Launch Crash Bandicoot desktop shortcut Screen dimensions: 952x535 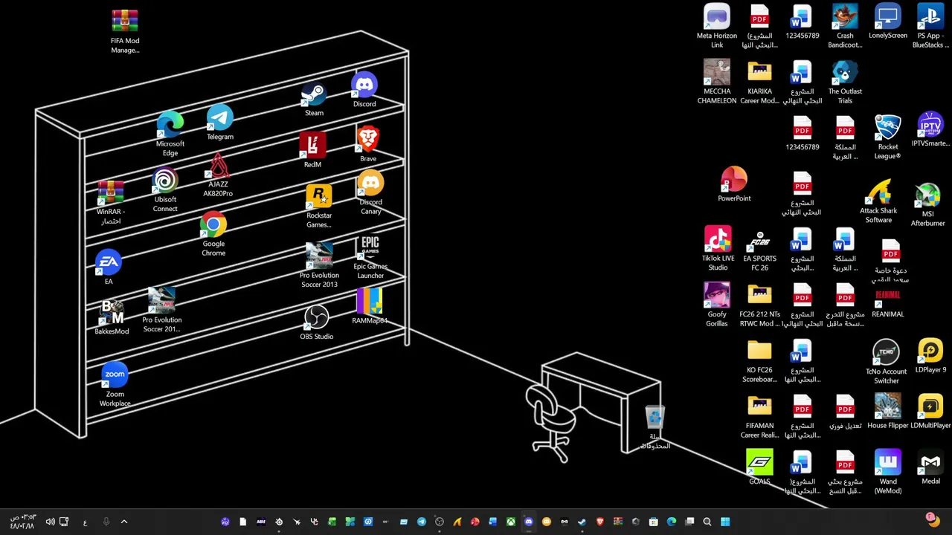(845, 27)
